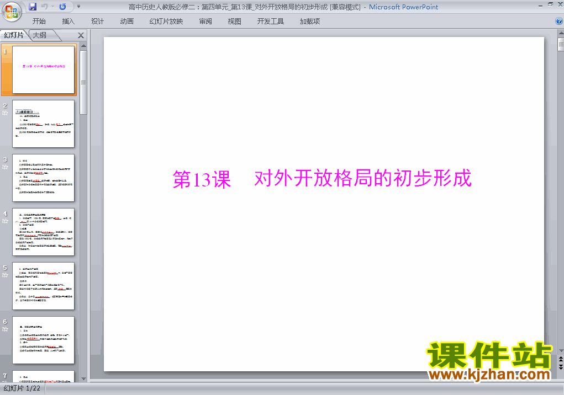Click animation star icon beside slide 2
This screenshot has width=564, height=395.
[x=5, y=113]
